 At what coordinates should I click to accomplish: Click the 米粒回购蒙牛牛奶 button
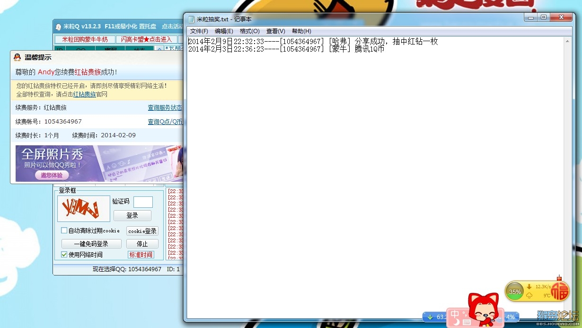pos(85,39)
